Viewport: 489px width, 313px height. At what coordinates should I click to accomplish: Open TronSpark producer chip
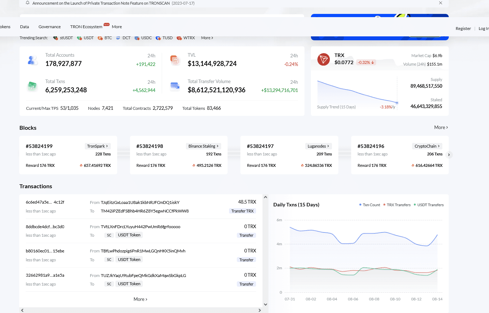click(x=98, y=146)
